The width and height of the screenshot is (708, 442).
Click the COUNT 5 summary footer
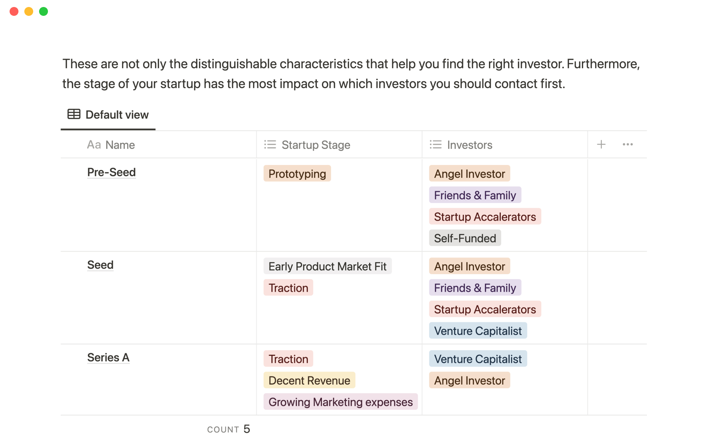229,429
